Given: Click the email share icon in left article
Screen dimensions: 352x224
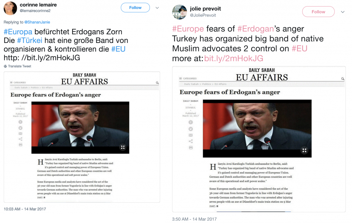Looking at the screenshot, I should (x=20, y=134).
